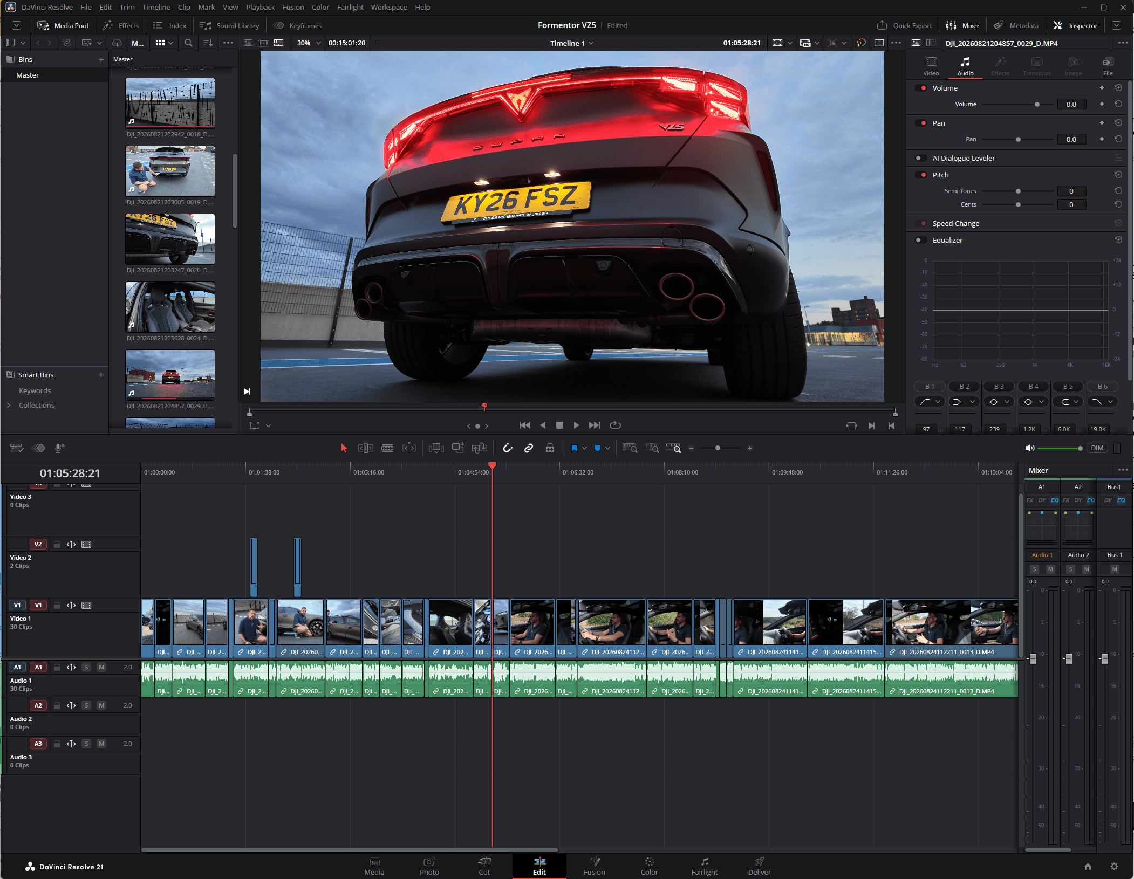Open the Fairlight menu
The width and height of the screenshot is (1134, 879).
(x=350, y=7)
